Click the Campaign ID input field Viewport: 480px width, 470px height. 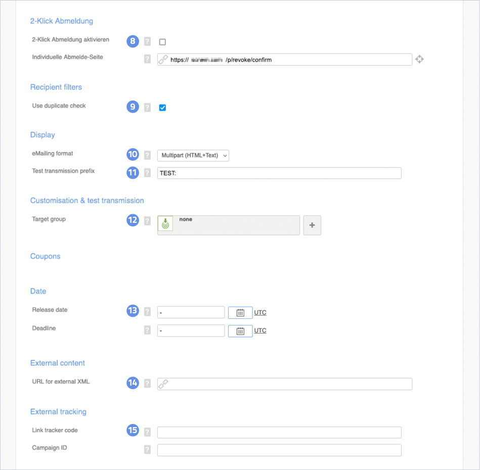(279, 450)
